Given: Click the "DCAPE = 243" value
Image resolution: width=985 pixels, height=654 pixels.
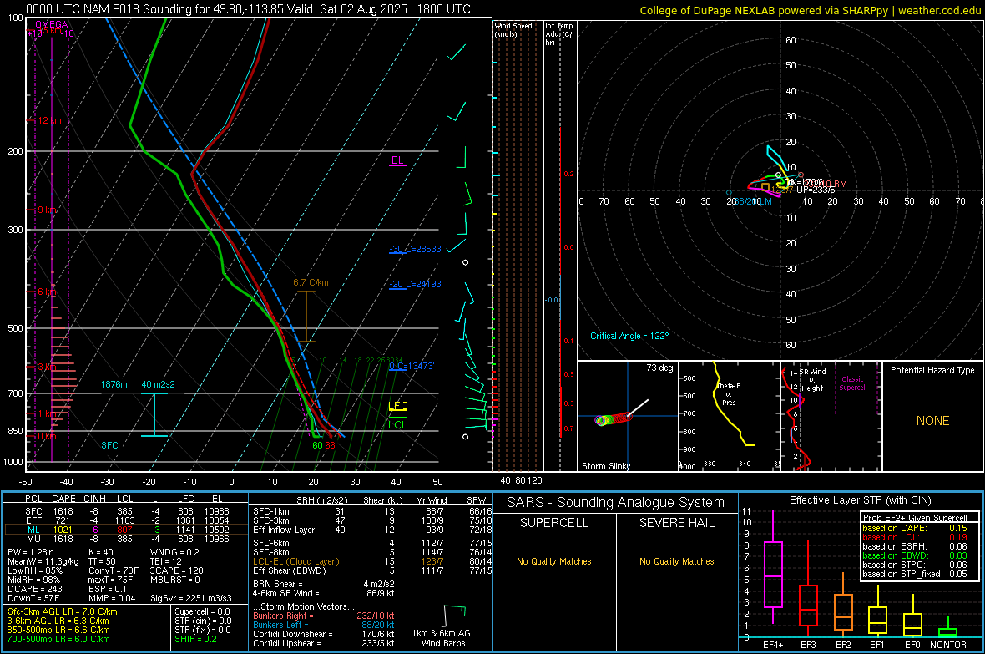Looking at the screenshot, I should (x=34, y=589).
